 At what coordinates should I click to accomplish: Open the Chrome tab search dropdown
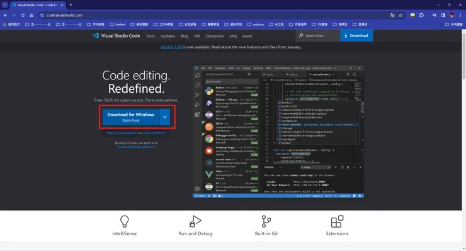coord(5,5)
